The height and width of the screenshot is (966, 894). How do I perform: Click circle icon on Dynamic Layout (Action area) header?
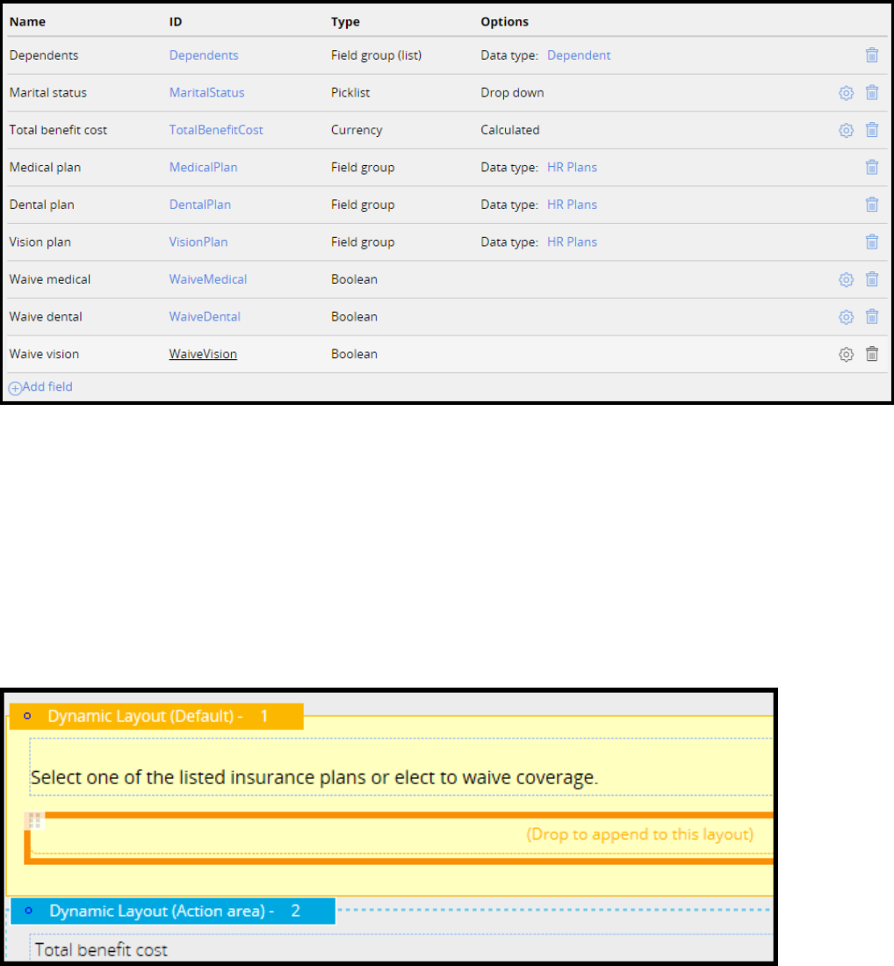(28, 911)
